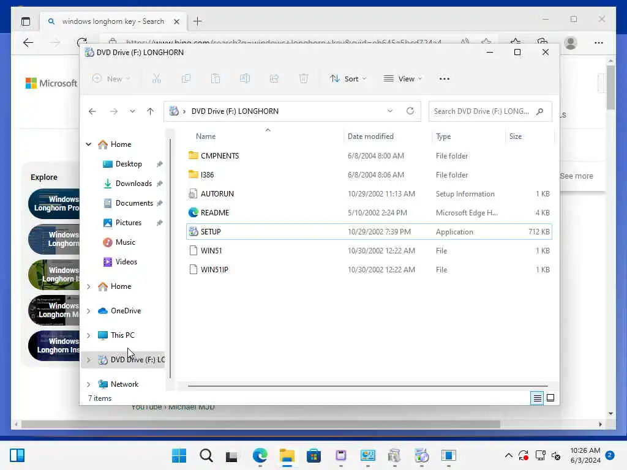The height and width of the screenshot is (470, 627).
Task: Click the search magnifier in Explorer search box
Action: (x=540, y=111)
